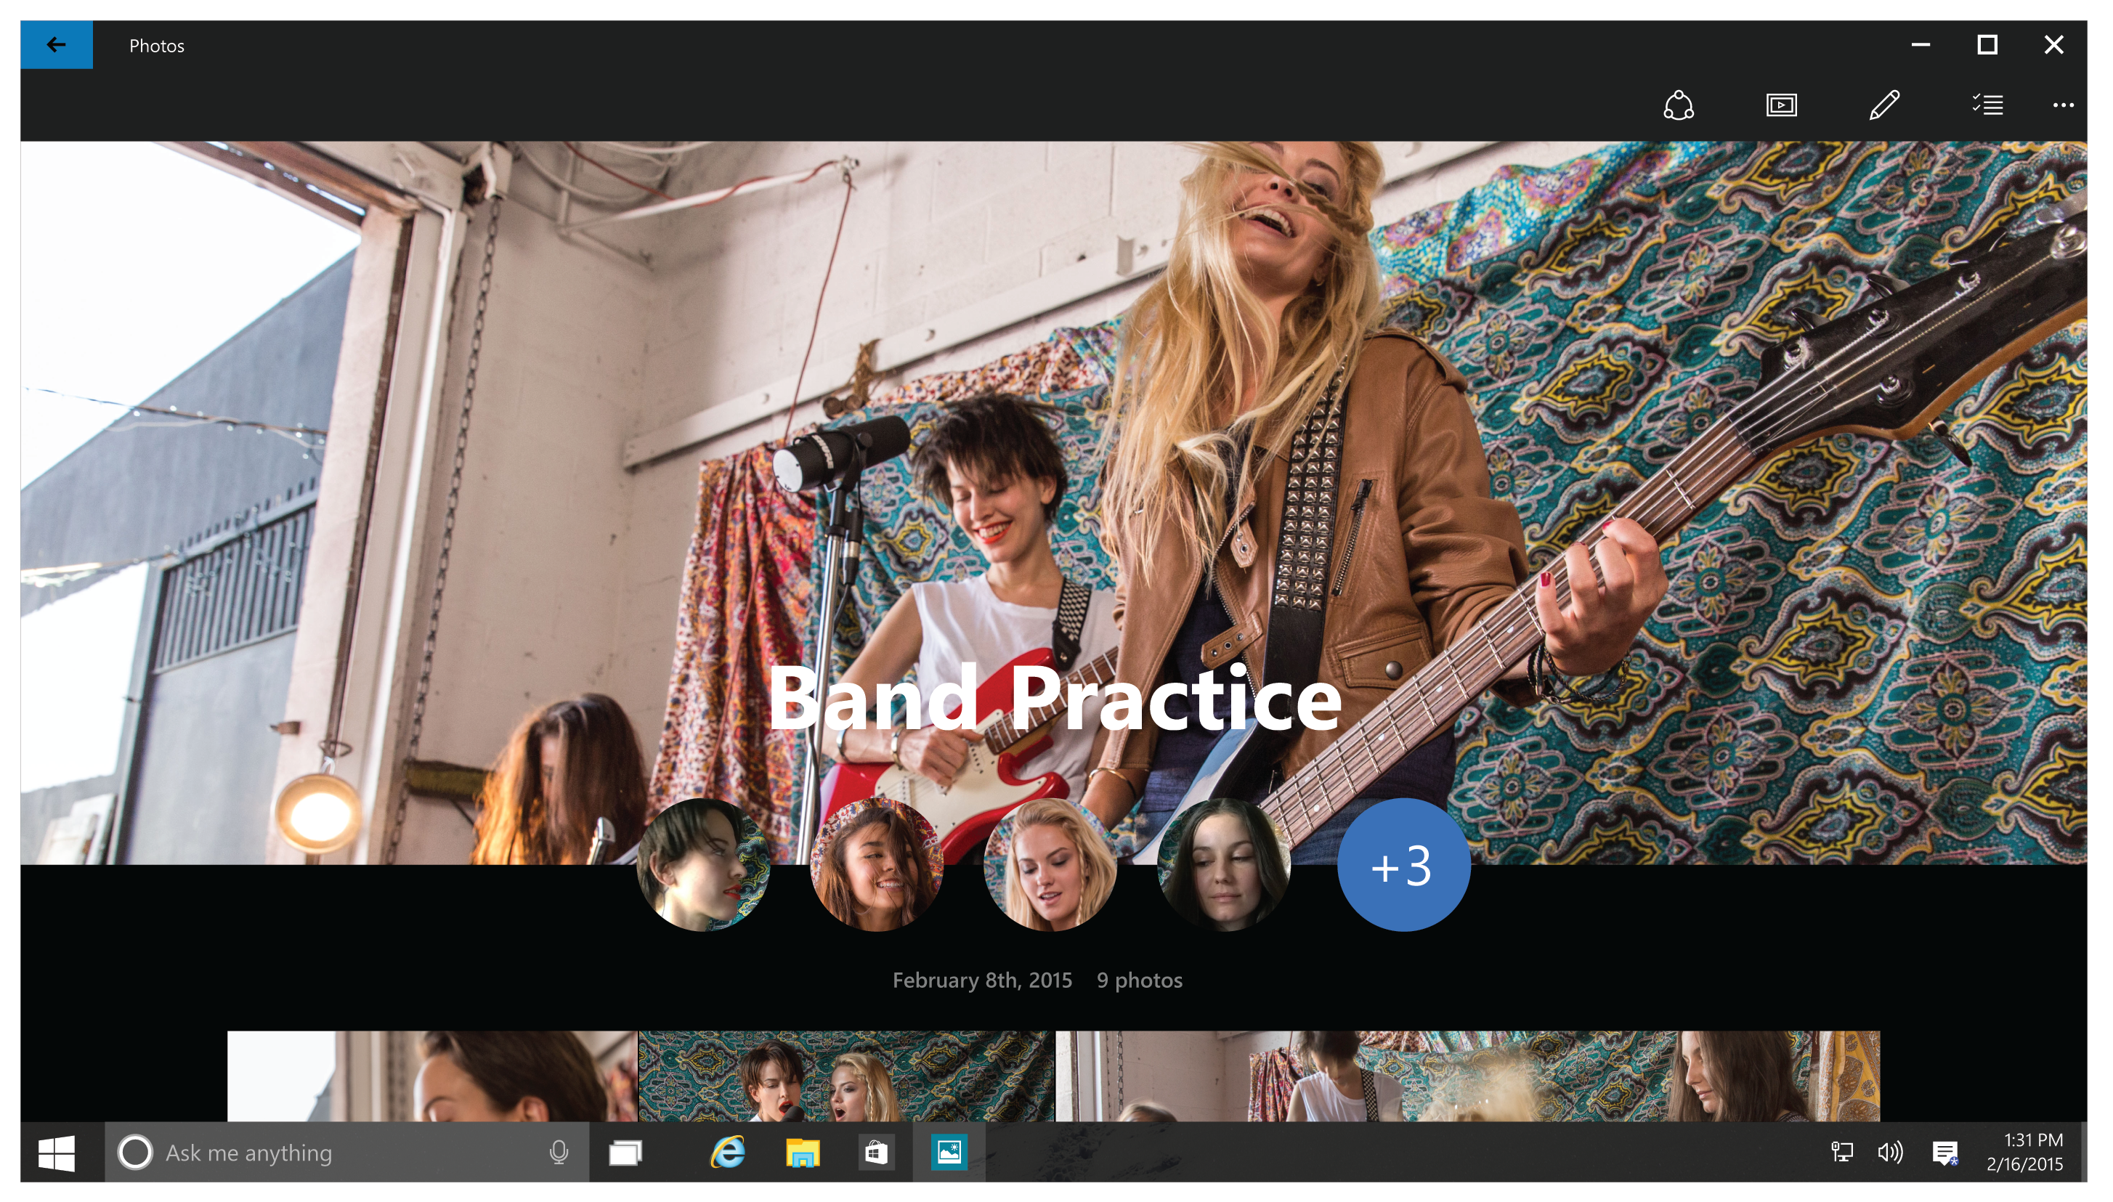The width and height of the screenshot is (2113, 1202).
Task: Open Task View from taskbar
Action: coord(625,1153)
